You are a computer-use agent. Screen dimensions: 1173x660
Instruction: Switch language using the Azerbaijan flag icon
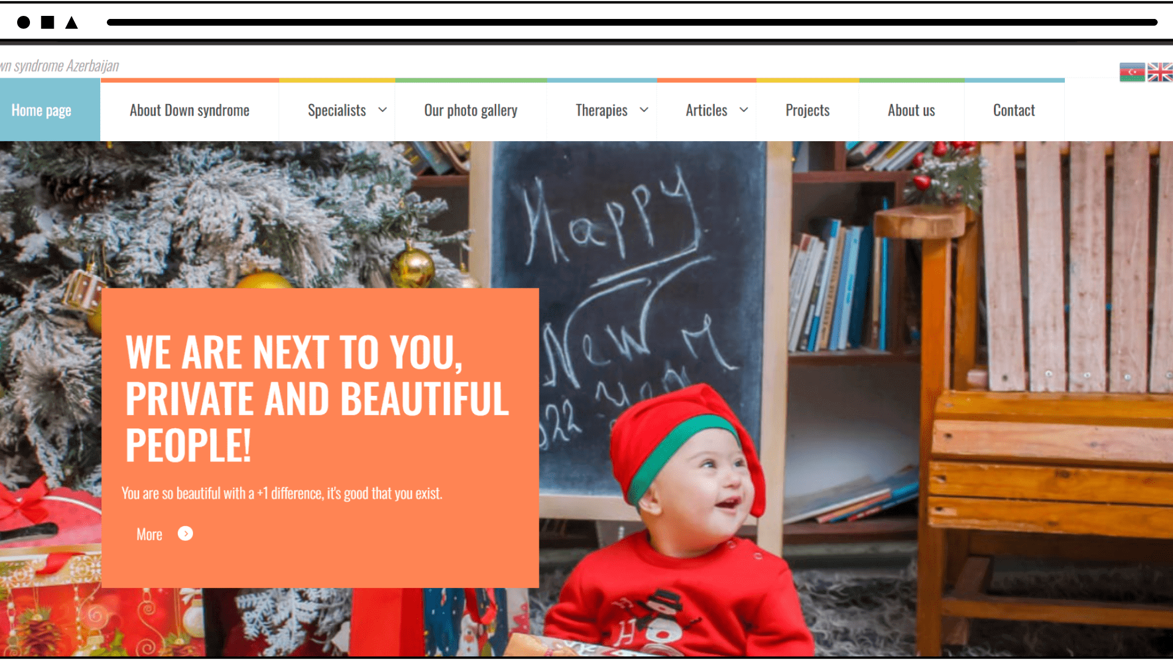pyautogui.click(x=1132, y=72)
